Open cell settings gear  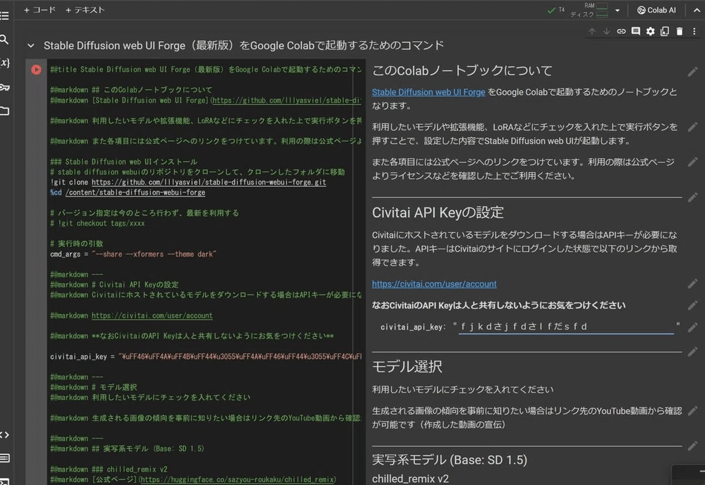[x=650, y=32]
